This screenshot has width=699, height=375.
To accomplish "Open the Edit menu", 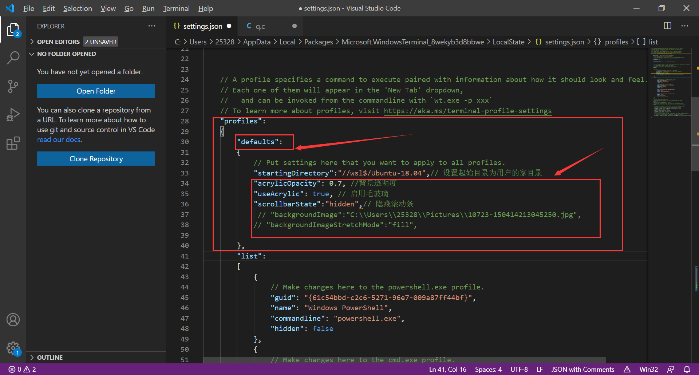I will pos(48,8).
